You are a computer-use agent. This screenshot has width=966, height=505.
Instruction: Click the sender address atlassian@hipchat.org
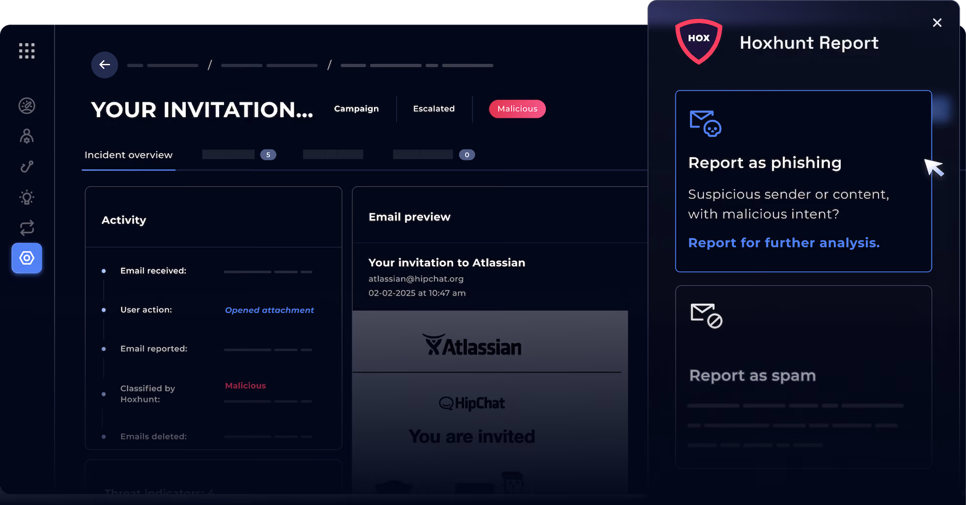tap(416, 279)
